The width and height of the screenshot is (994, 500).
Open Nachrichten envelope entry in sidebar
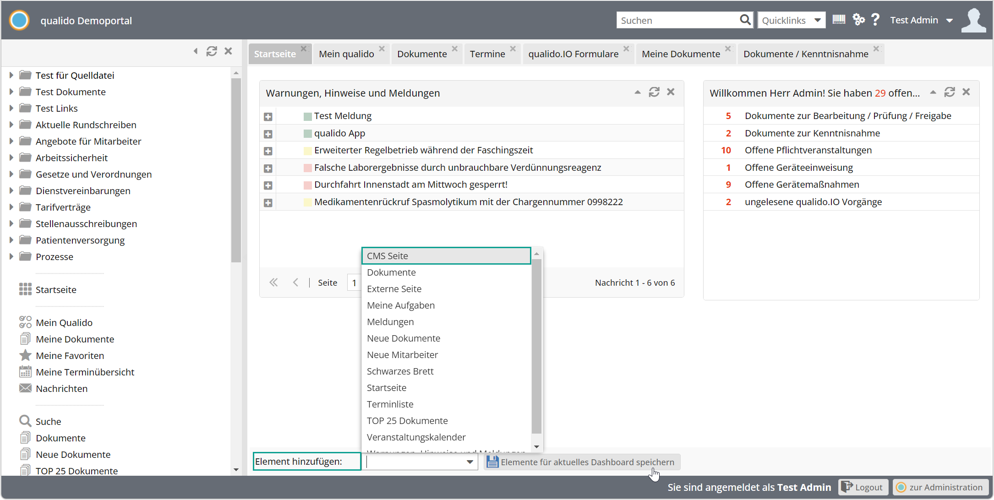point(61,389)
